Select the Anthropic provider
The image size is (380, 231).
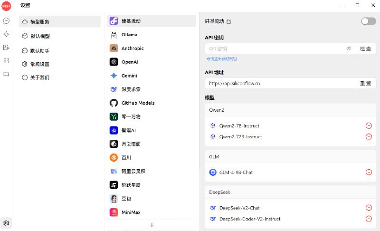[x=133, y=48]
